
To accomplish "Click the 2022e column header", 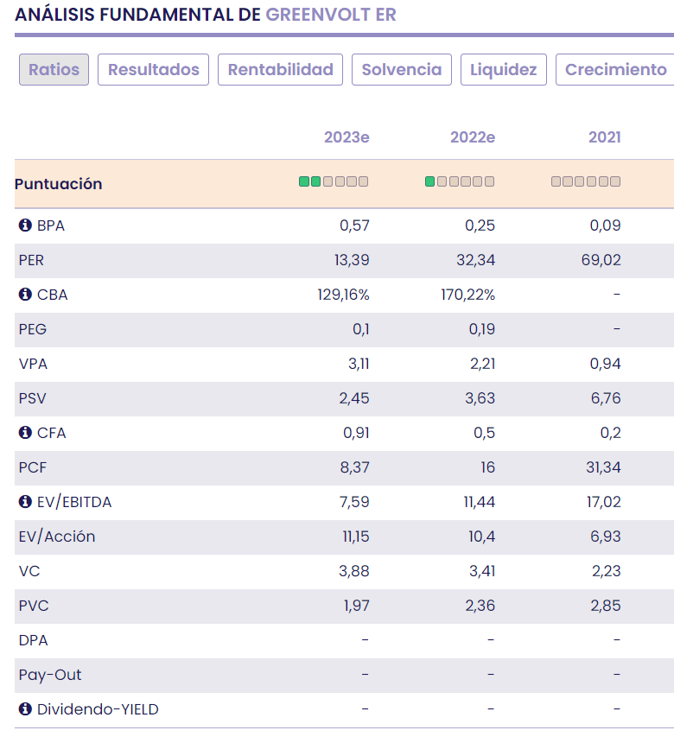I will 472,137.
